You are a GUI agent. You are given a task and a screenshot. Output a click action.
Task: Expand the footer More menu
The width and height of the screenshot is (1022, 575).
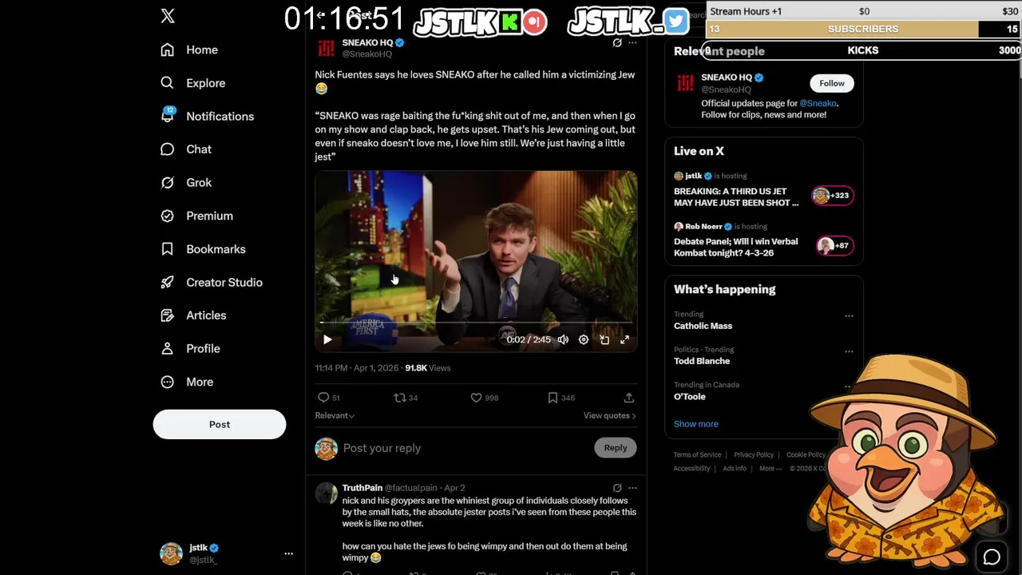[770, 469]
